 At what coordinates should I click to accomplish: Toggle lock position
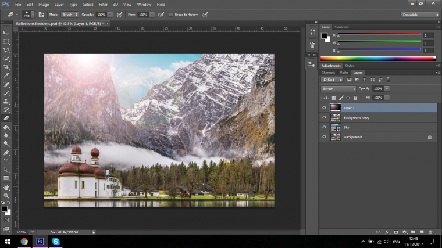click(x=348, y=98)
